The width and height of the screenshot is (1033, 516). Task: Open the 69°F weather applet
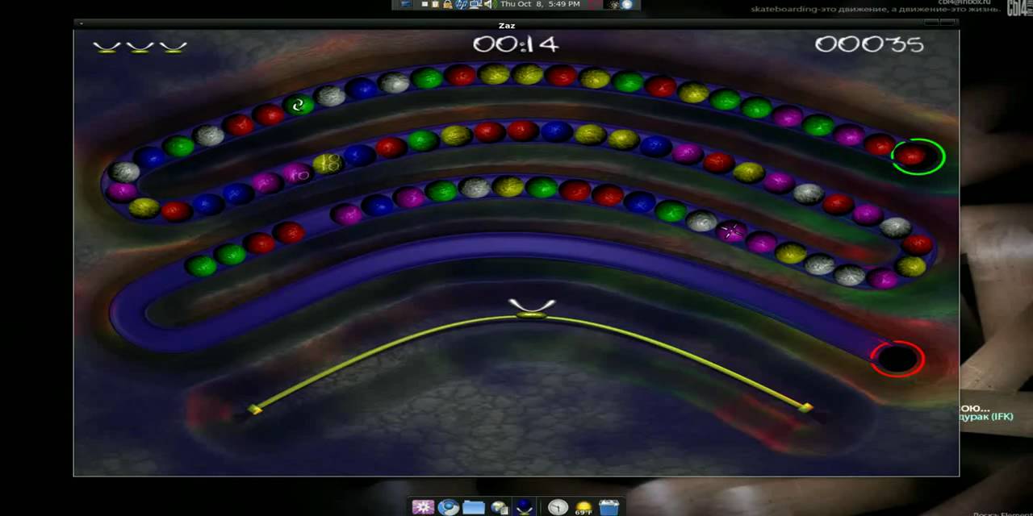[583, 507]
